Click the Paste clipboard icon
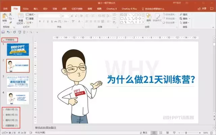Viewport: 216px width, 135px height. pyautogui.click(x=5, y=16)
